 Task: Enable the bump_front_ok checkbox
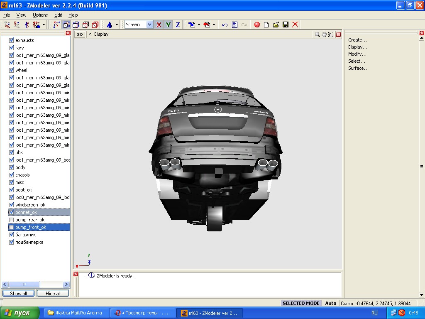click(11, 227)
